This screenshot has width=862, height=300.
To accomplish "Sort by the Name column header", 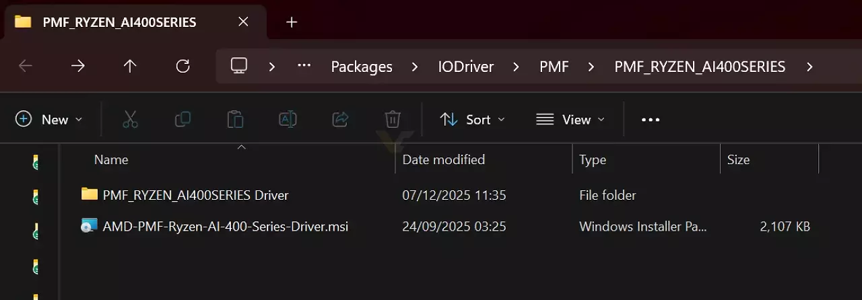I will [x=111, y=160].
